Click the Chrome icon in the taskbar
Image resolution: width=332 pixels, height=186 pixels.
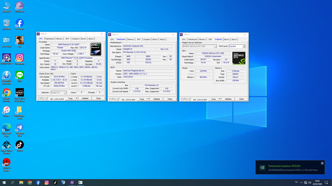(x=30, y=182)
